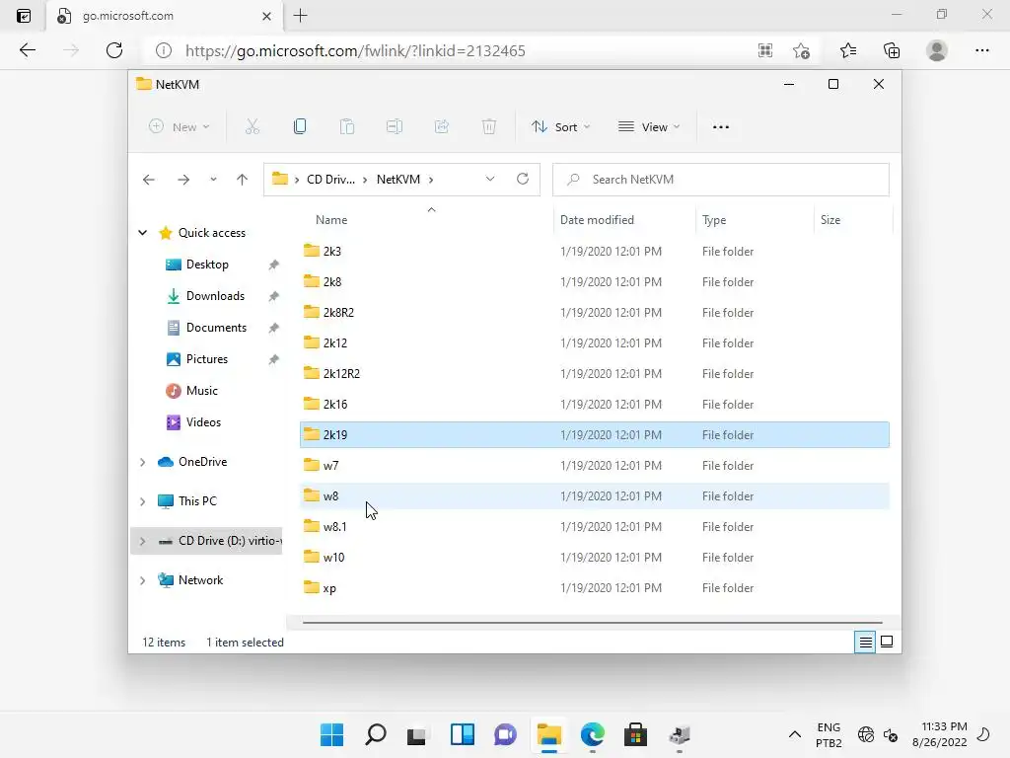Go back in Edge browser
1010x758 pixels.
[x=27, y=50]
